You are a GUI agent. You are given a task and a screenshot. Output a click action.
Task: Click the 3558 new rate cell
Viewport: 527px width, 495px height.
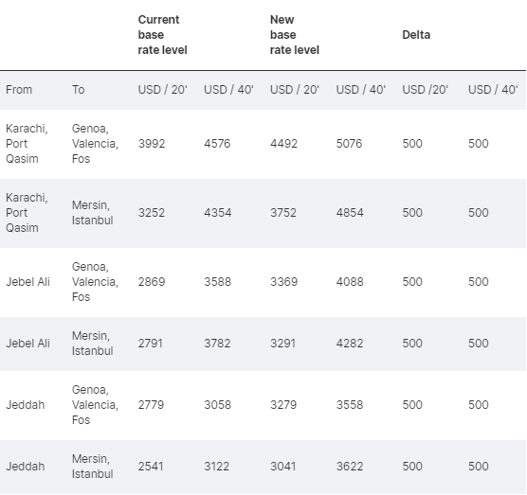350,405
